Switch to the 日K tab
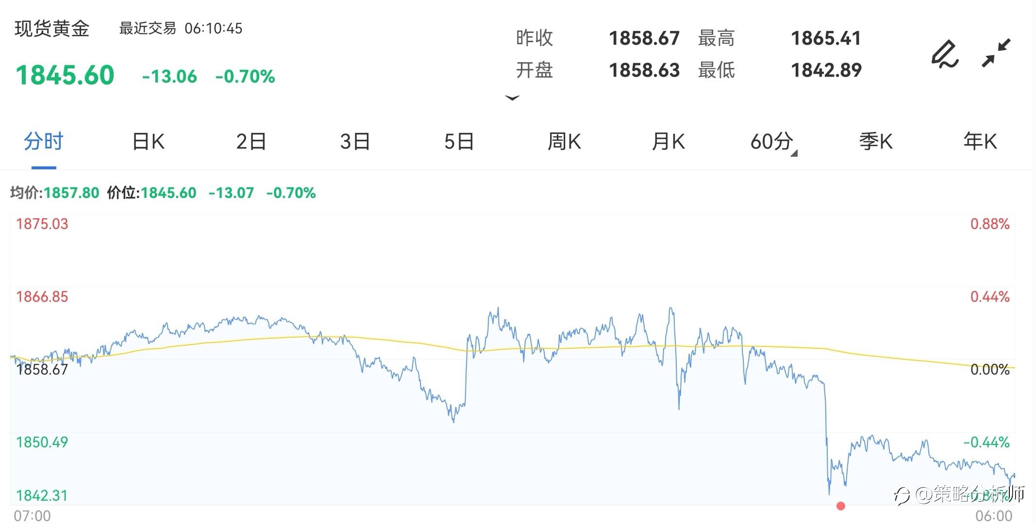 pyautogui.click(x=148, y=142)
